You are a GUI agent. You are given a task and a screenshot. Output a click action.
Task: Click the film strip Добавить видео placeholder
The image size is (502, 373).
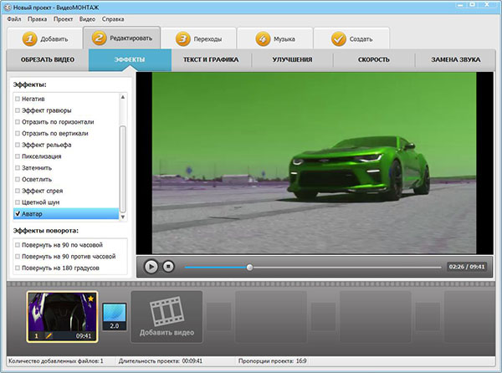[166, 316]
